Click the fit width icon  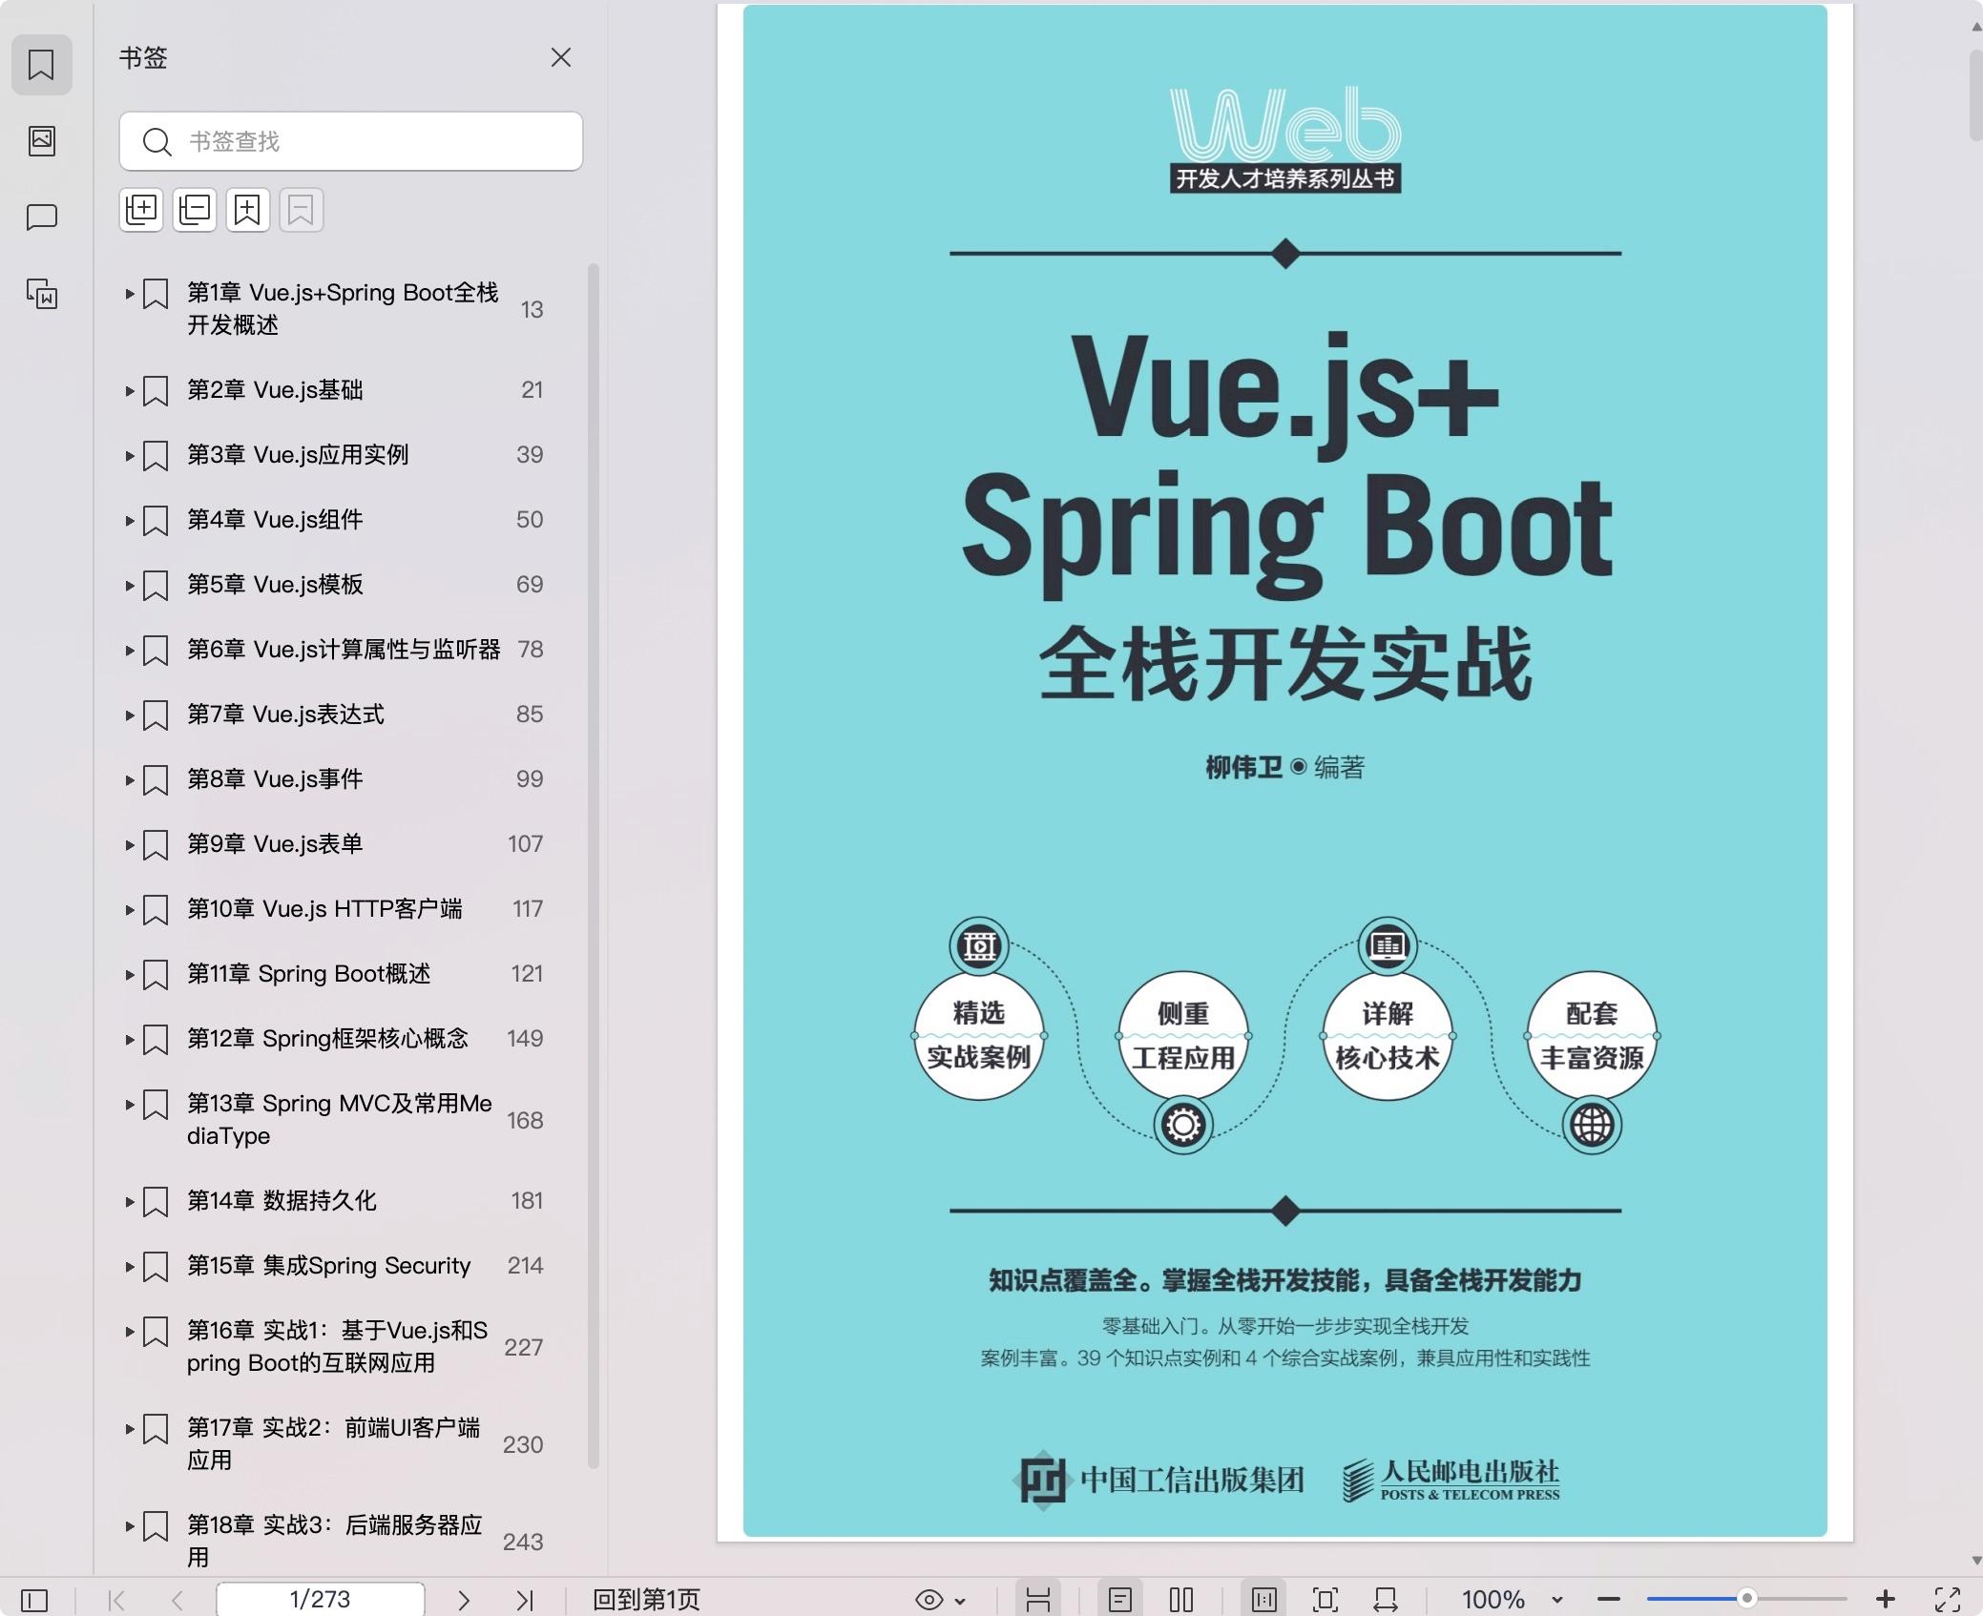[x=1386, y=1600]
